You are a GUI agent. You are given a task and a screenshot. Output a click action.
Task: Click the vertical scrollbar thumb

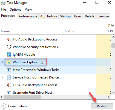point(113,45)
